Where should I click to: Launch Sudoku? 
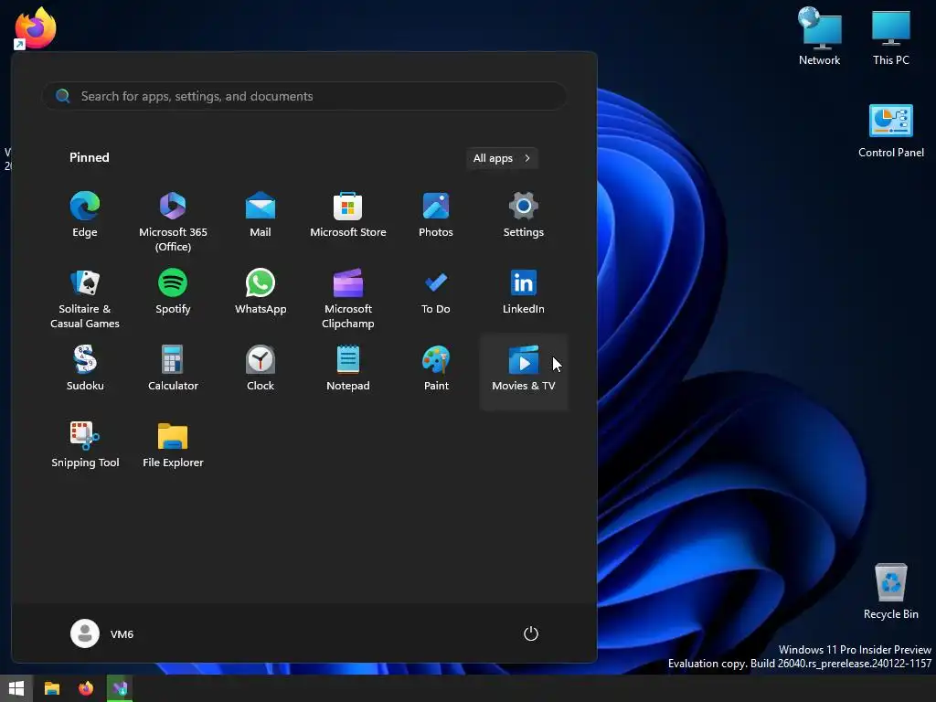pyautogui.click(x=85, y=369)
